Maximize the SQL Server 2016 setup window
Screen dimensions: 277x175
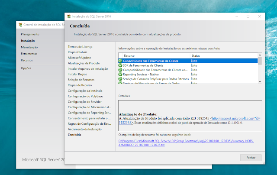coord(248,16)
